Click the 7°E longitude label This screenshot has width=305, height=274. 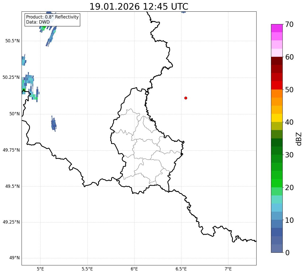pos(228,269)
